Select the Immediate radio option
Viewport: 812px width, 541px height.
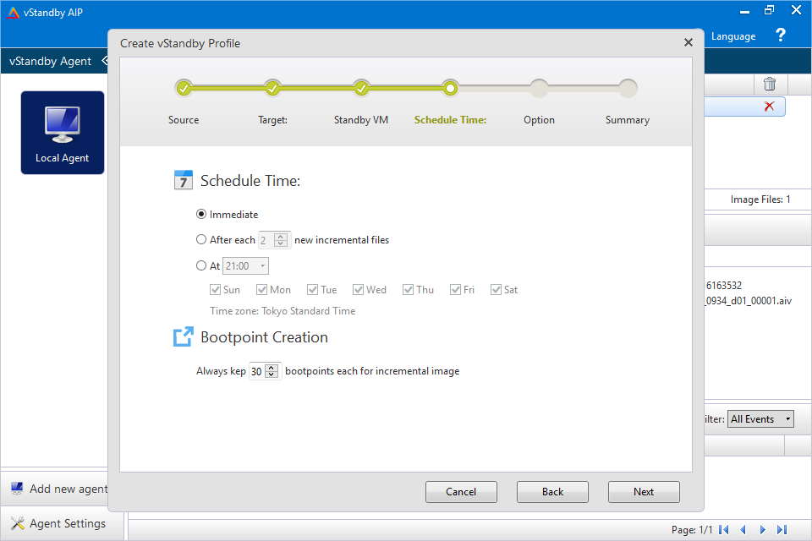tap(201, 214)
